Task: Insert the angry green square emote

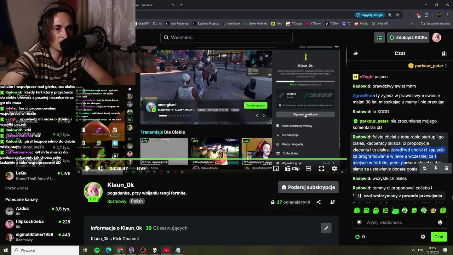Action: [386, 211]
